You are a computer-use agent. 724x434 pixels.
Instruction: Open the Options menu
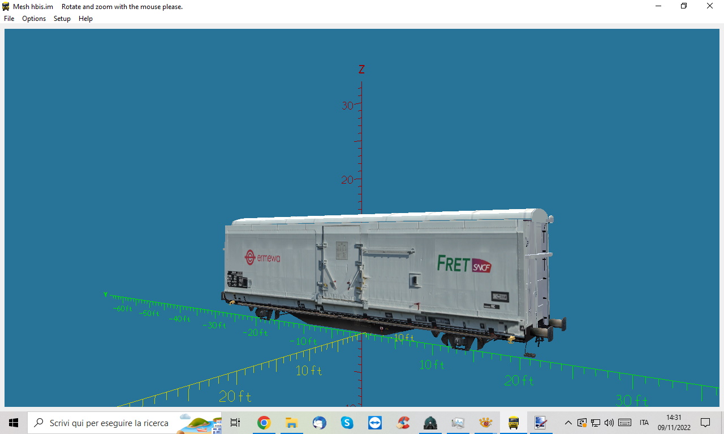point(34,19)
